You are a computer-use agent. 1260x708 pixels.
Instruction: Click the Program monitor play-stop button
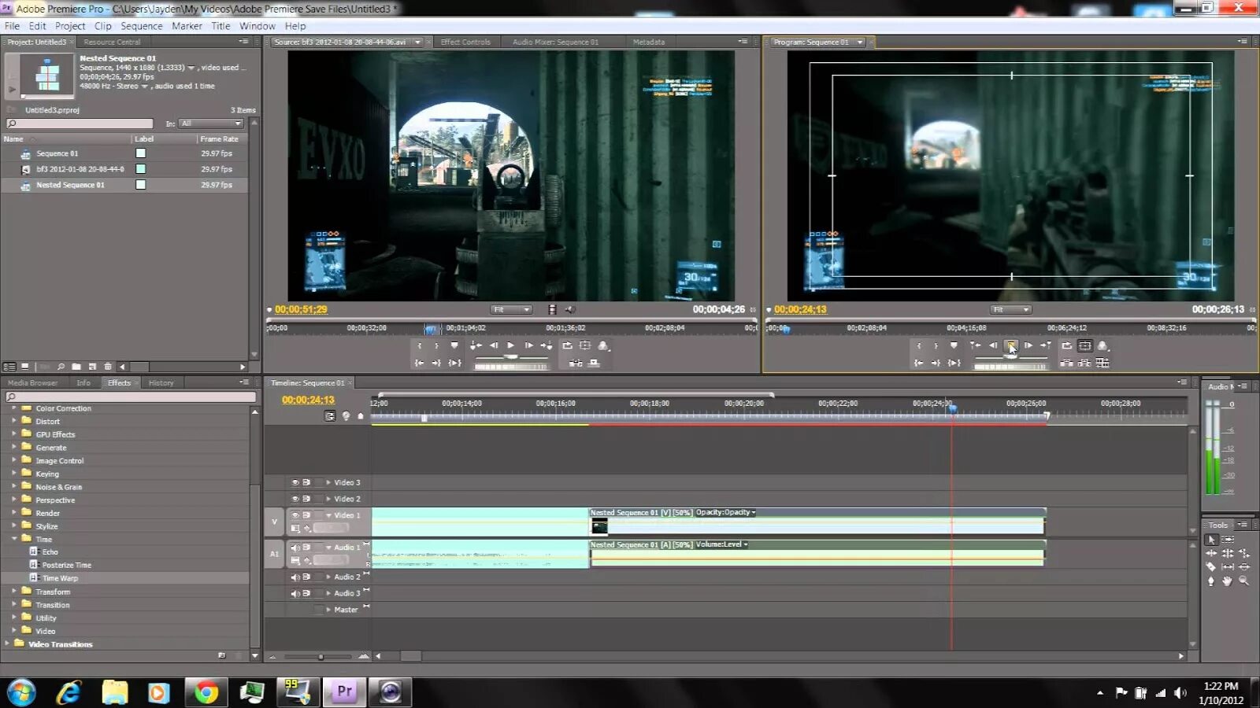pos(1011,345)
